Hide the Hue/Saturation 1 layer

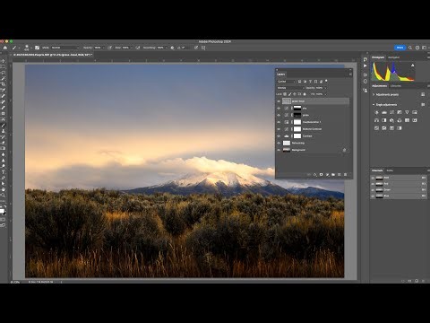click(279, 122)
